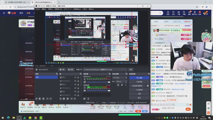Toggle visibility of 图像 2 source
Screen dimensions: 213x120
click(x=75, y=84)
